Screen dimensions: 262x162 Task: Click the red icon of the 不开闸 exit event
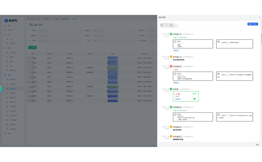coord(171,66)
